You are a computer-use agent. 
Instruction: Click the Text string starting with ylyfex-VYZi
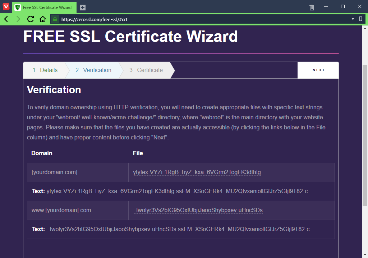pyautogui.click(x=177, y=191)
